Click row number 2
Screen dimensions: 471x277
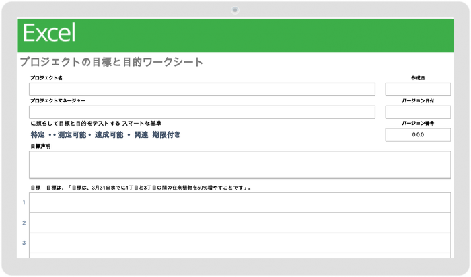click(x=24, y=223)
